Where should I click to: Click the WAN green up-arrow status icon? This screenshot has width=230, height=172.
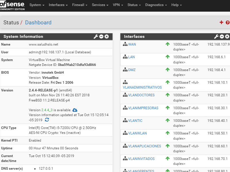pyautogui.click(x=168, y=44)
